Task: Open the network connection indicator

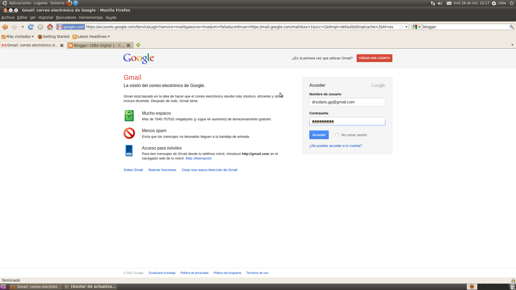Action: [433, 3]
